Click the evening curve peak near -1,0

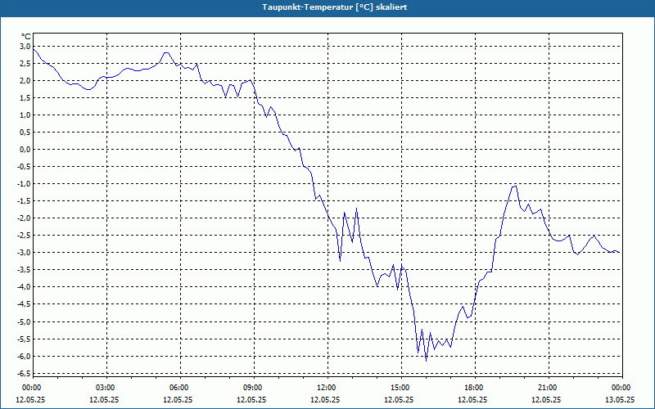(516, 187)
